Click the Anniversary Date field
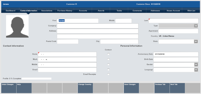 [x=176, y=54]
